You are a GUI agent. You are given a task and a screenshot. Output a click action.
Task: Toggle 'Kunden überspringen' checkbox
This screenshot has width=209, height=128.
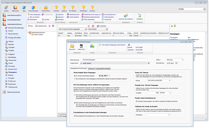tap(136, 101)
